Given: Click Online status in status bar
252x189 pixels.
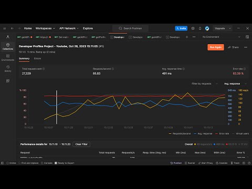Looking at the screenshot, I should (x=11, y=163).
